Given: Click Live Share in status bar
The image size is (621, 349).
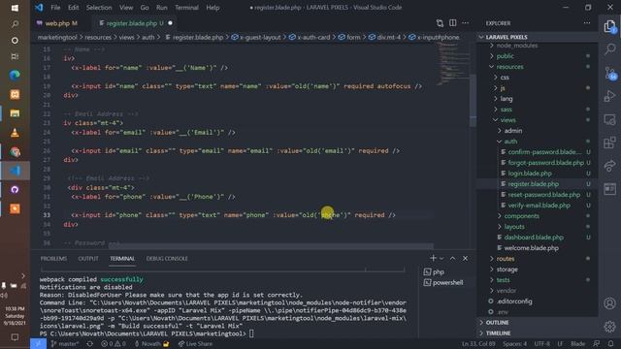Looking at the screenshot, I should pos(195,344).
